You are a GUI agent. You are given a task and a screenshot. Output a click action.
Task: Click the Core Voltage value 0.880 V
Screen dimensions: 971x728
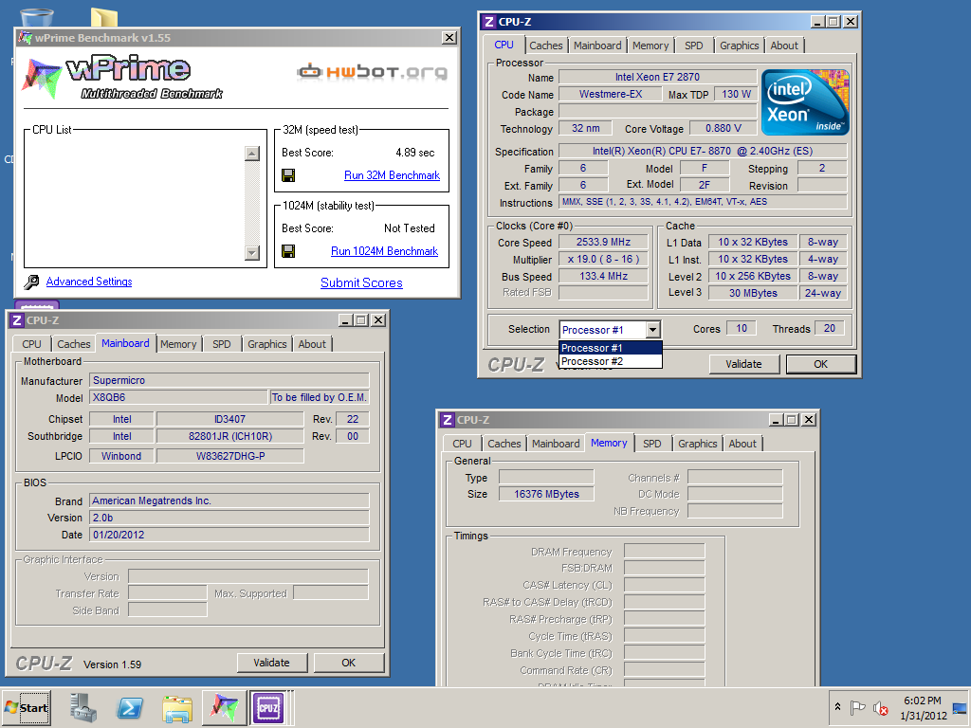point(724,128)
